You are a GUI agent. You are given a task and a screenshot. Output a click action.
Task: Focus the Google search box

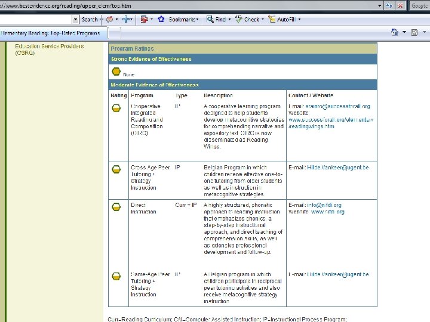(420, 6)
